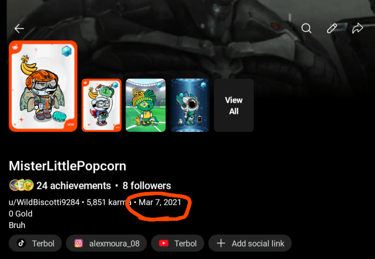
Task: Tap the pencil edit profile icon
Action: 332,28
